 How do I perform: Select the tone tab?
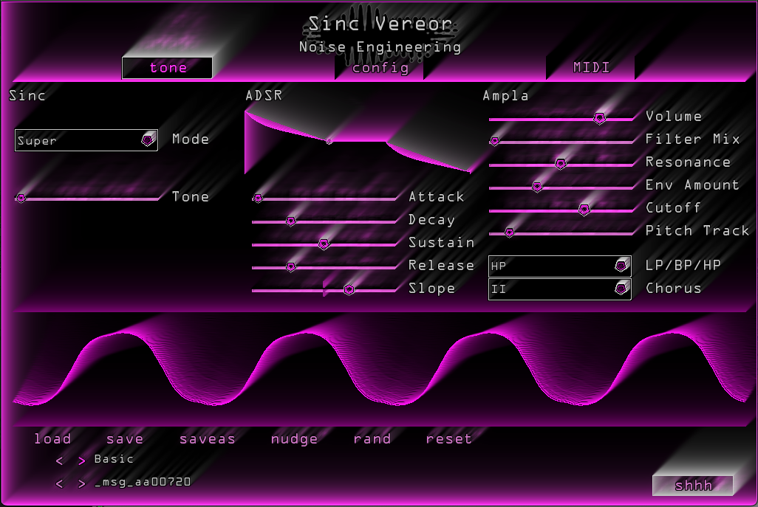point(167,67)
